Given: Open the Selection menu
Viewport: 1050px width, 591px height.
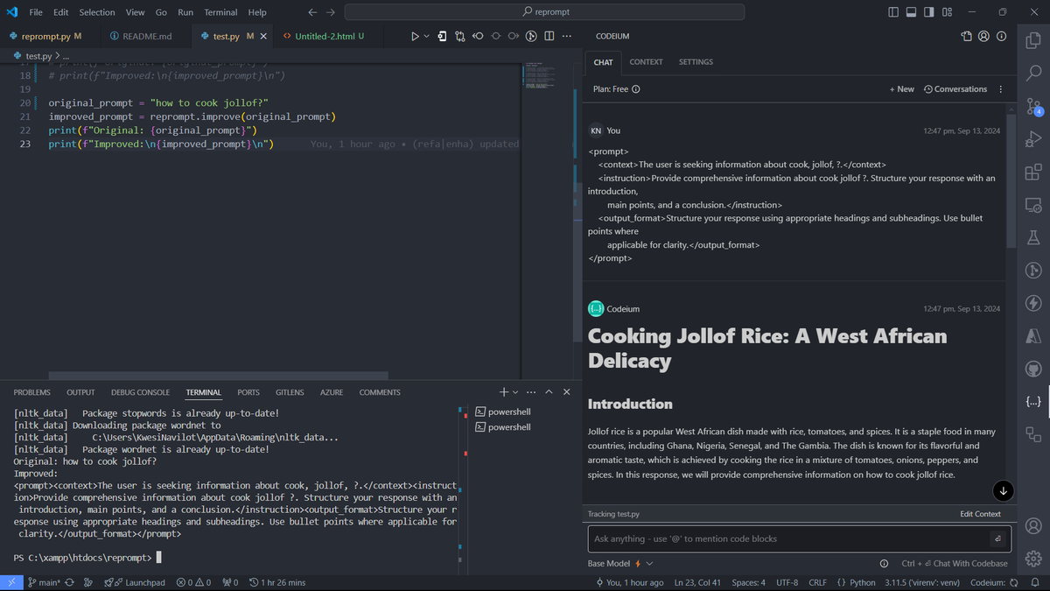Looking at the screenshot, I should [97, 12].
